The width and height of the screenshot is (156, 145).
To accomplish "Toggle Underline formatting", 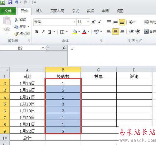I will tap(50, 32).
